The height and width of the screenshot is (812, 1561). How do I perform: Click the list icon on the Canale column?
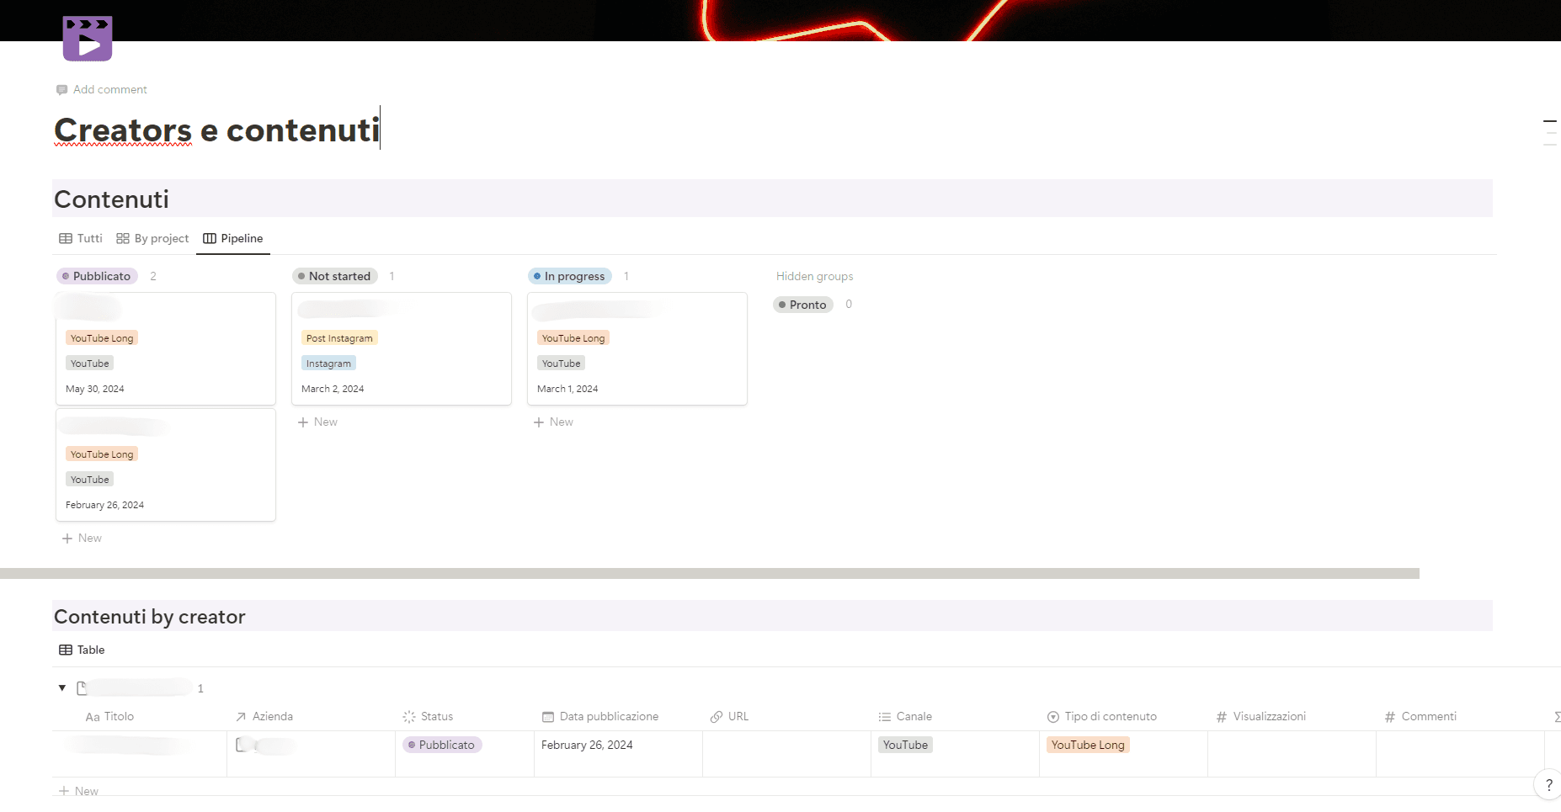click(x=885, y=716)
